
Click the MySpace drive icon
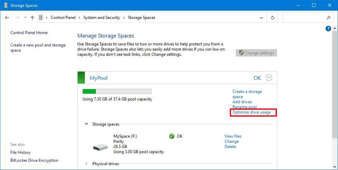(100, 147)
